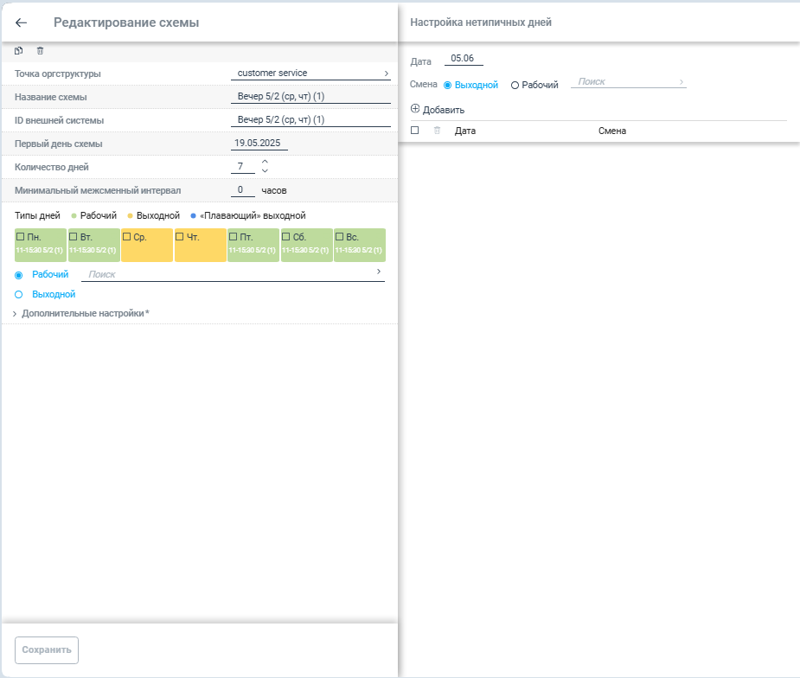The image size is (800, 678).
Task: Click the Добавить link
Action: click(x=444, y=110)
